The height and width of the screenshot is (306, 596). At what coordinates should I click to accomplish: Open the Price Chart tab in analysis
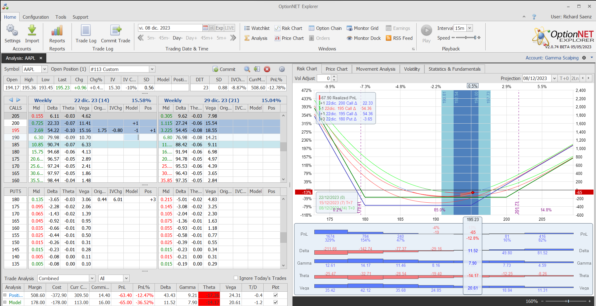click(337, 69)
